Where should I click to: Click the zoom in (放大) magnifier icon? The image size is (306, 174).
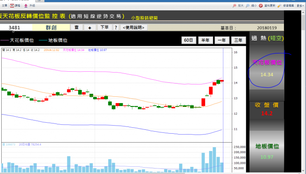click(x=234, y=6)
